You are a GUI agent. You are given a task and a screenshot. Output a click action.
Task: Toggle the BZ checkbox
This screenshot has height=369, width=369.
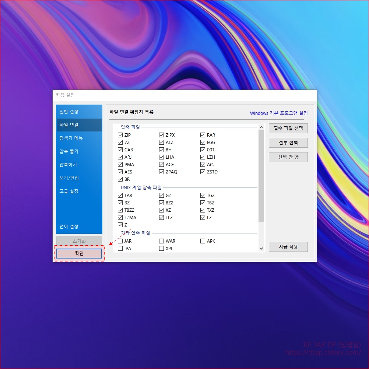click(x=120, y=203)
